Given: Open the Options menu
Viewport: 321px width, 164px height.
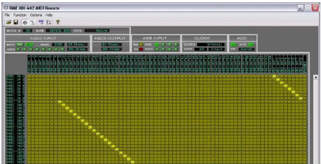Looking at the screenshot, I should click(36, 15).
